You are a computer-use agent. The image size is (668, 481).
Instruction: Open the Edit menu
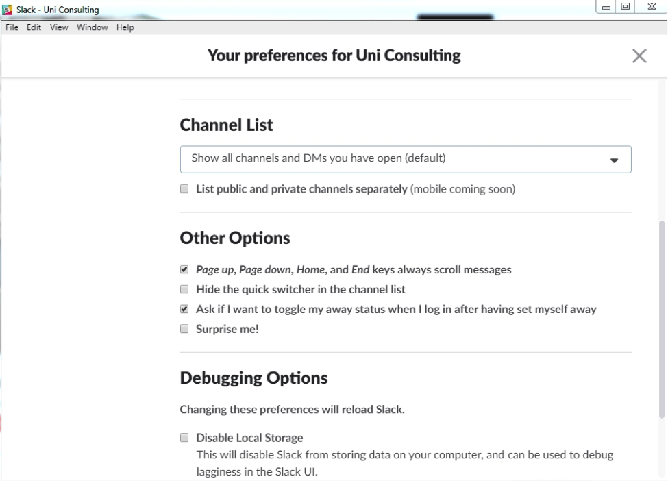[34, 27]
